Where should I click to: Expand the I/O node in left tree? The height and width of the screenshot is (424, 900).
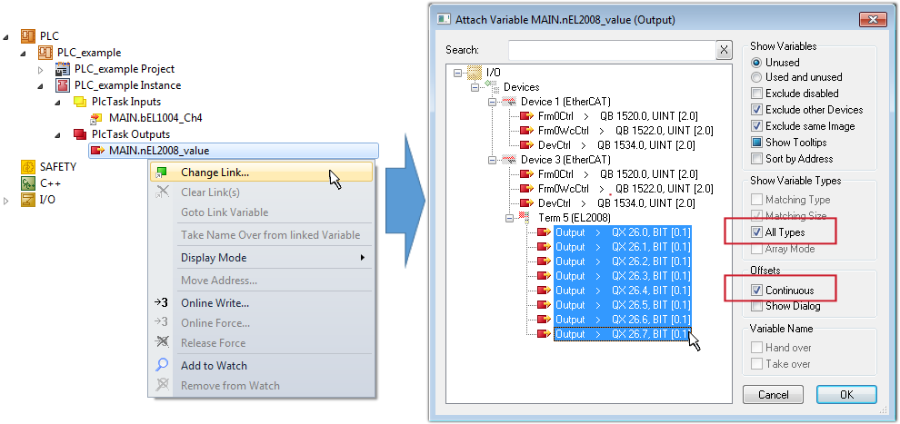[x=7, y=200]
